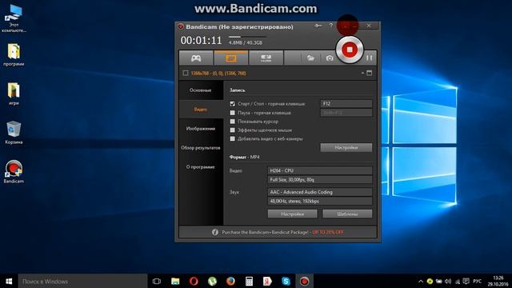Open the О программе tab
Image resolution: width=512 pixels, height=288 pixels.
coord(201,167)
